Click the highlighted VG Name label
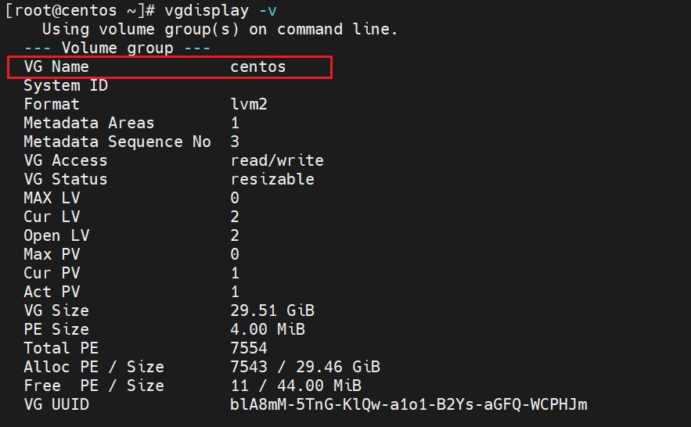Image resolution: width=691 pixels, height=427 pixels. 56,66
